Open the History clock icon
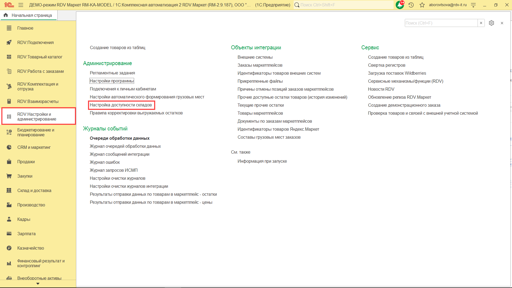 411,5
